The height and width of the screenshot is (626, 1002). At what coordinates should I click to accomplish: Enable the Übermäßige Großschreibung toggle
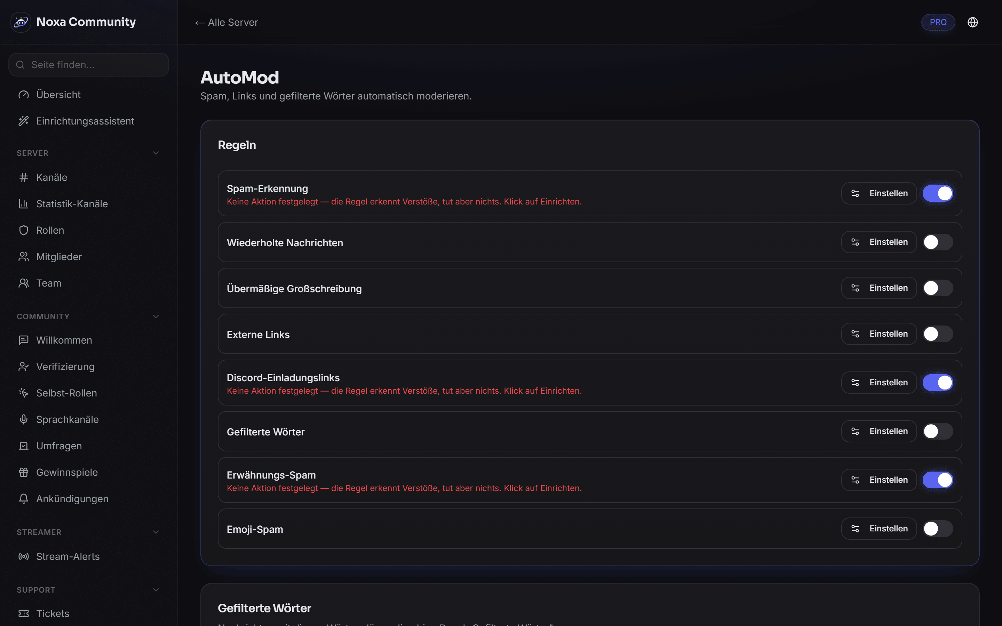pos(937,289)
